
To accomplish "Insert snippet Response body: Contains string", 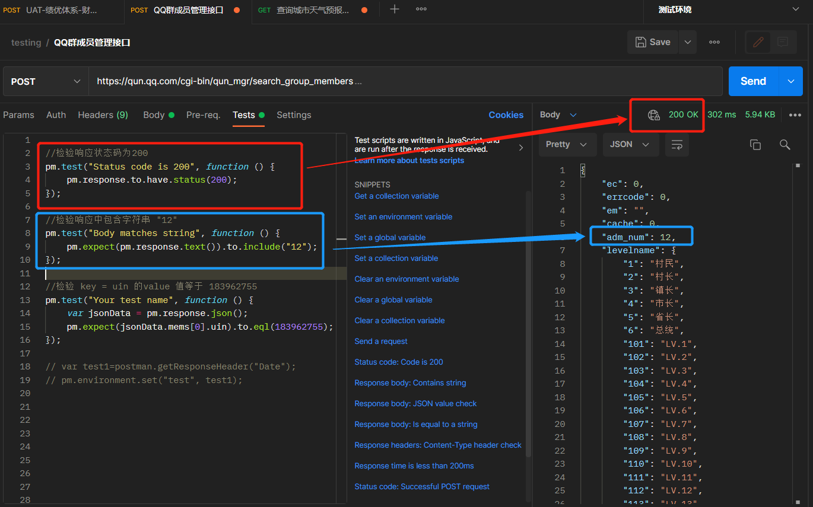I will [x=410, y=383].
